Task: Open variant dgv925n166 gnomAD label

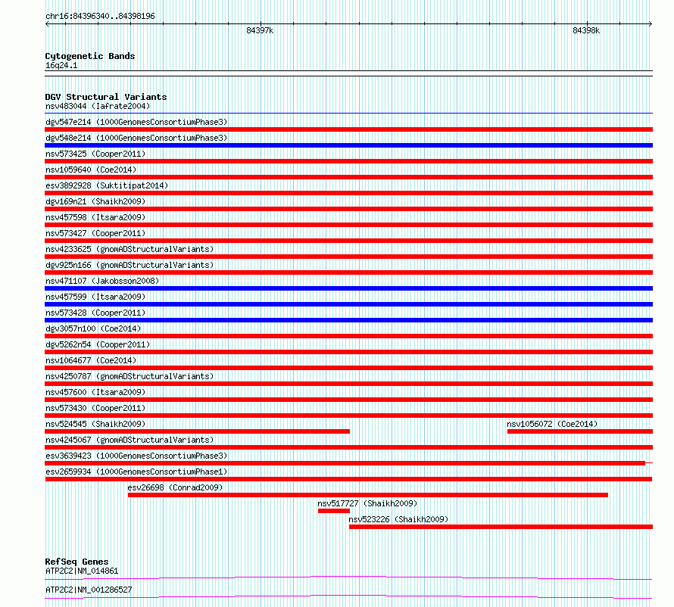Action: pos(129,265)
